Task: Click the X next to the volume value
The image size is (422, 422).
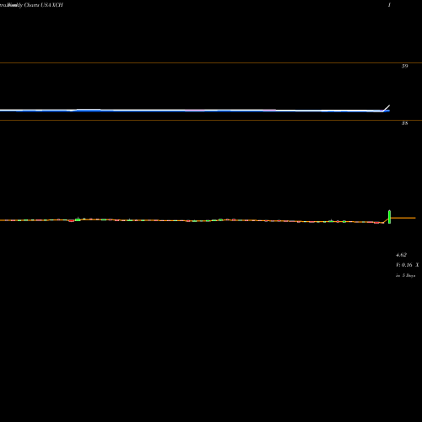Action: 417,265
